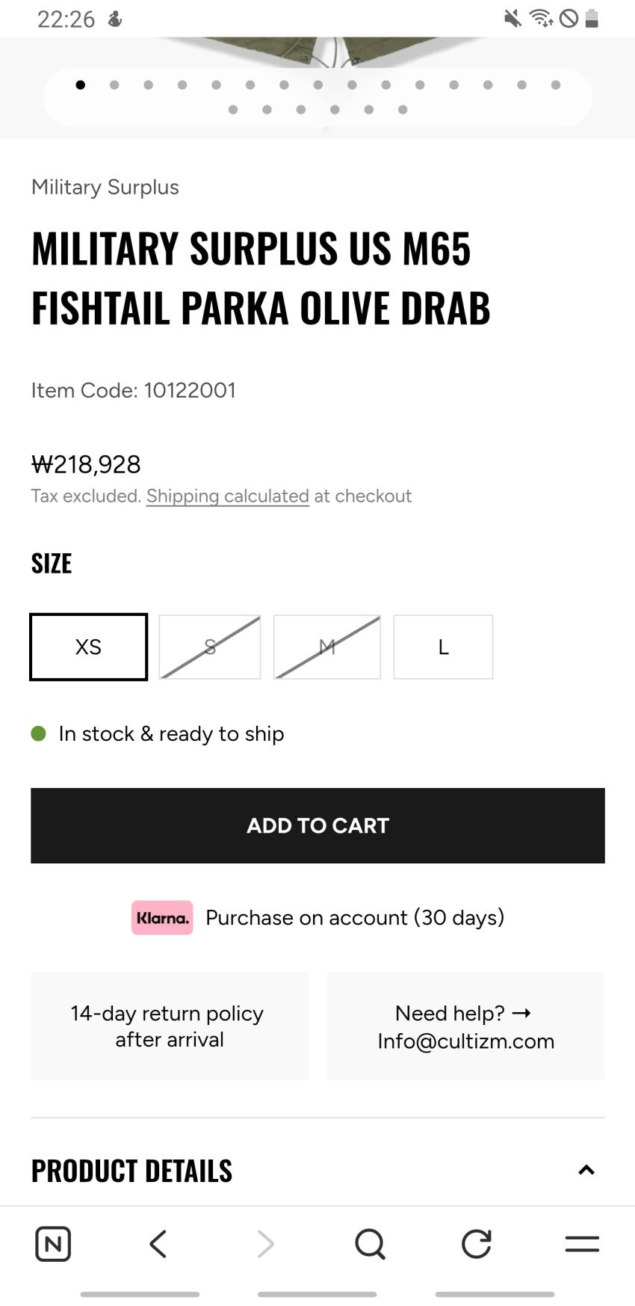The height and width of the screenshot is (1306, 635).
Task: Collapse the Product Details section chevron
Action: click(586, 1170)
